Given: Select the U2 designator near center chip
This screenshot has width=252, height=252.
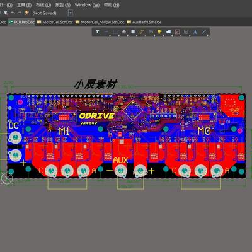Looking at the screenshot, I should point(133,96).
